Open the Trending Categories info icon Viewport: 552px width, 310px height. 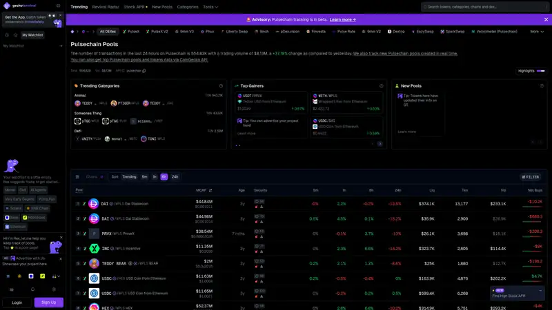[x=221, y=85]
